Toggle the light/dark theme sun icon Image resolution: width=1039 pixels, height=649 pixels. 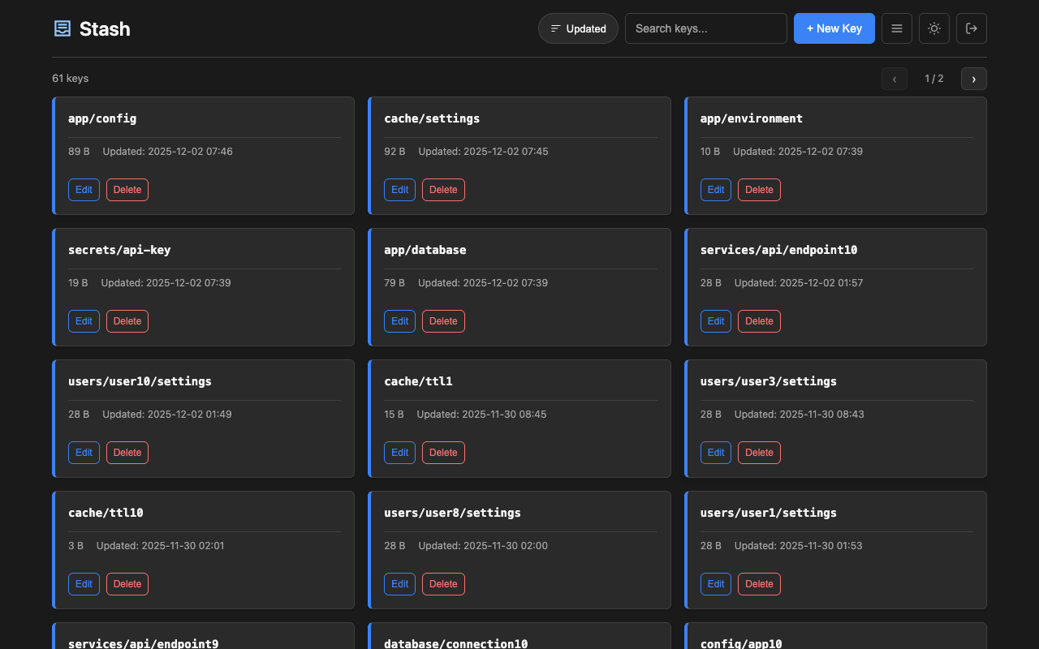(x=934, y=28)
